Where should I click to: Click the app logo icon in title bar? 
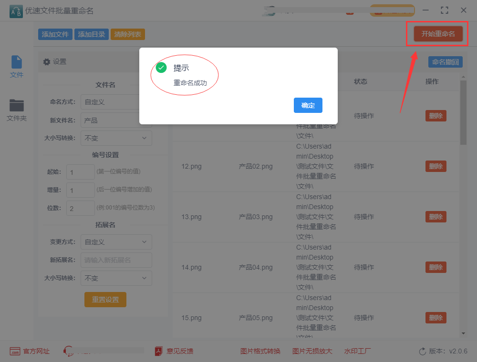16,11
